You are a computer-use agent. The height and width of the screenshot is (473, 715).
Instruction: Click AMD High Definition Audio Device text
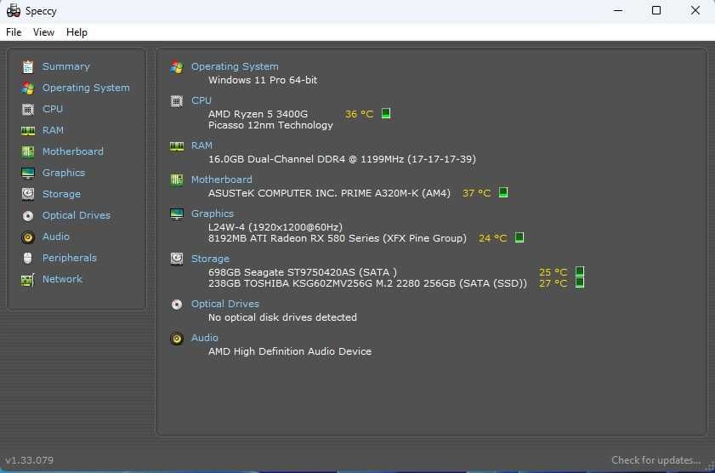tap(290, 351)
